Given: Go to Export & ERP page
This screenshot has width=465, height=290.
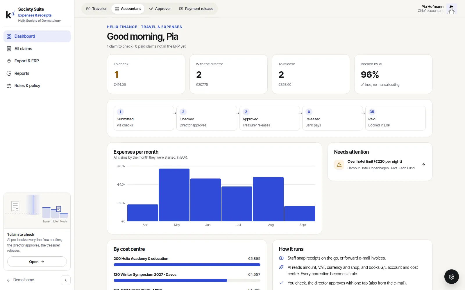Looking at the screenshot, I should (37, 61).
